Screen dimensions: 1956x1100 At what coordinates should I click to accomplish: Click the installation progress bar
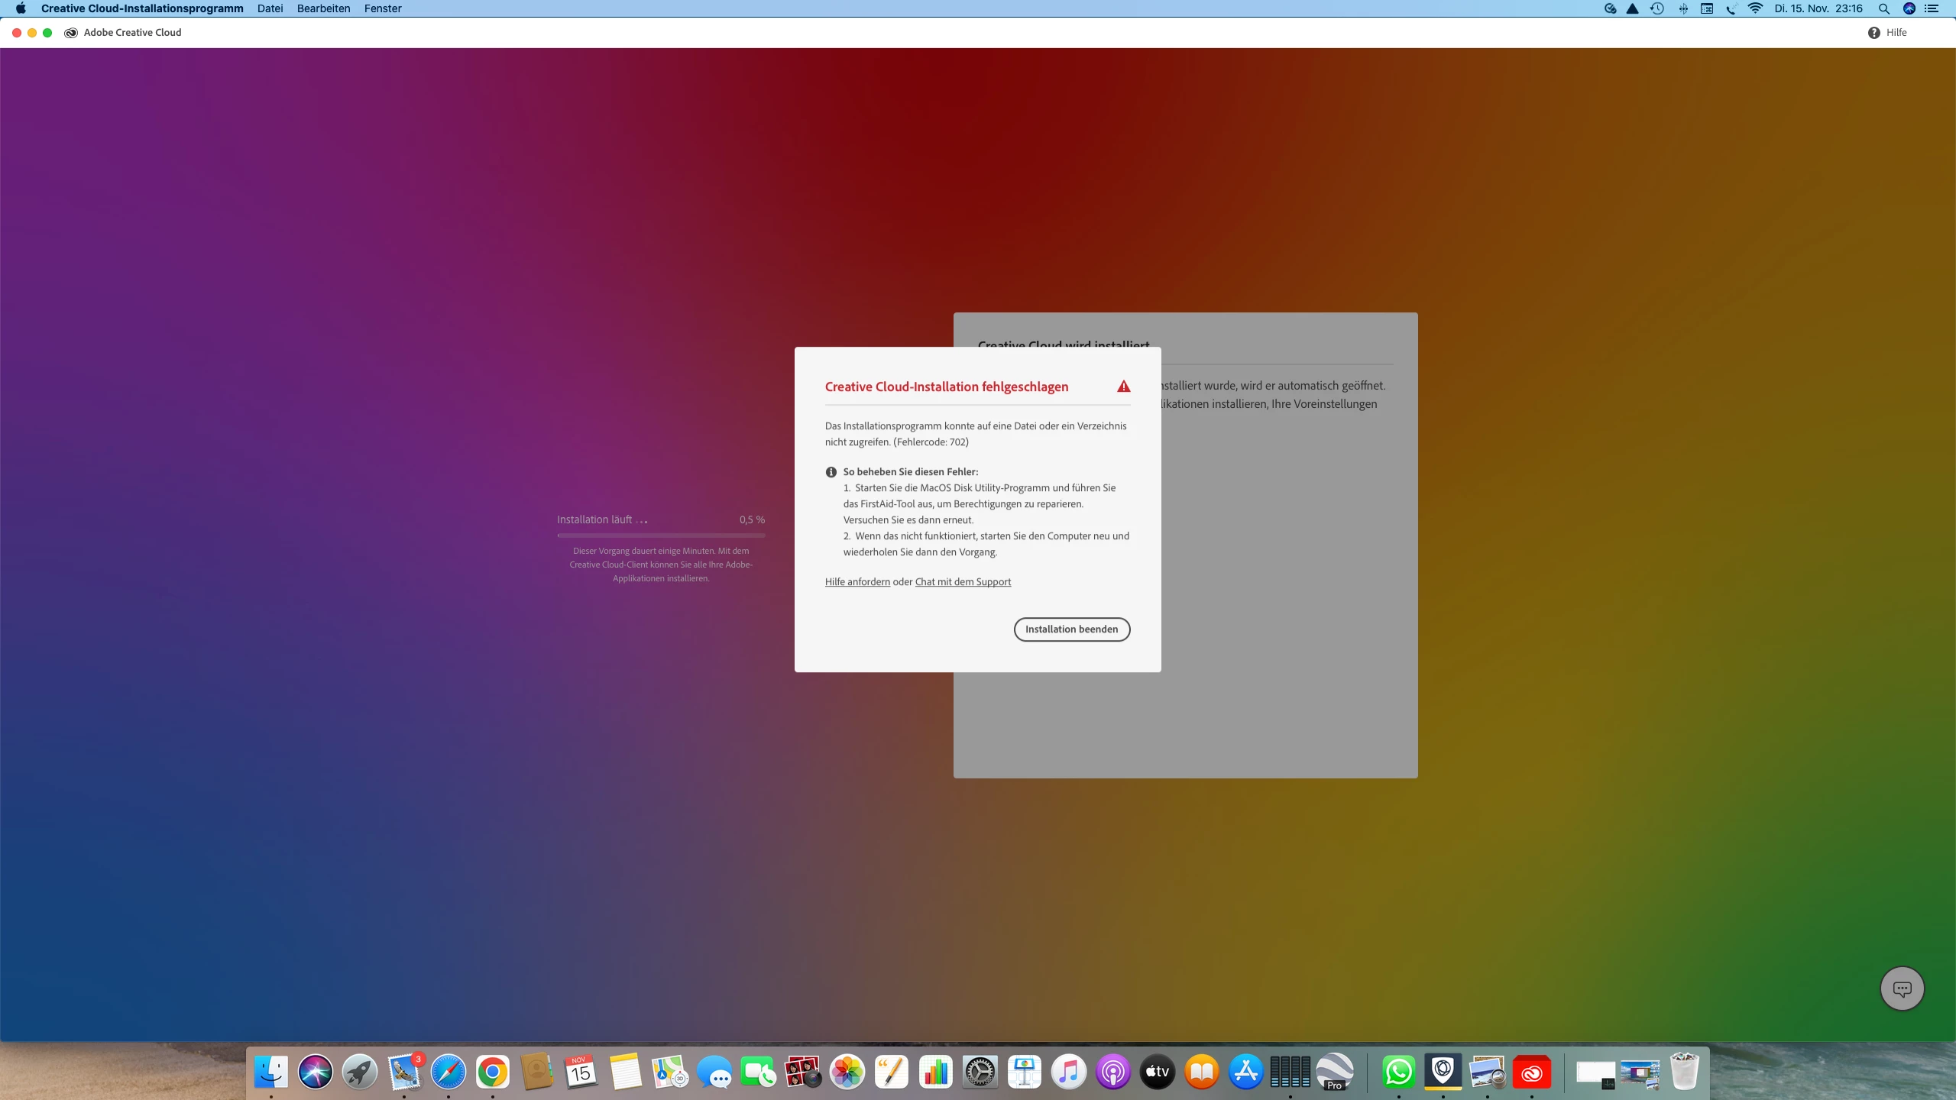661,535
